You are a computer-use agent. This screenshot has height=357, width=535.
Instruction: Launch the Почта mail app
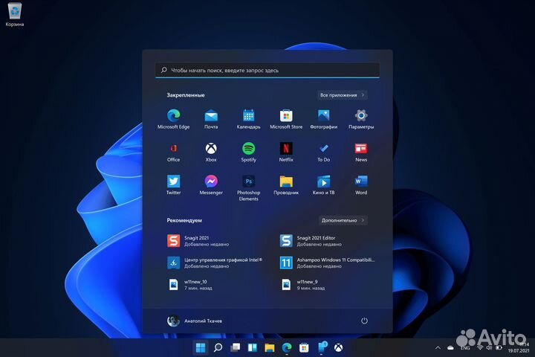[x=211, y=119]
